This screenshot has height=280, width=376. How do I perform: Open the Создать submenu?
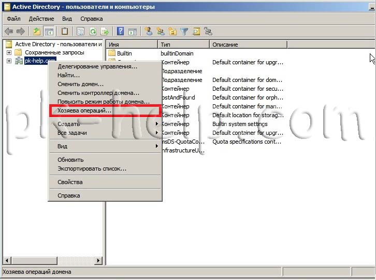click(x=105, y=124)
